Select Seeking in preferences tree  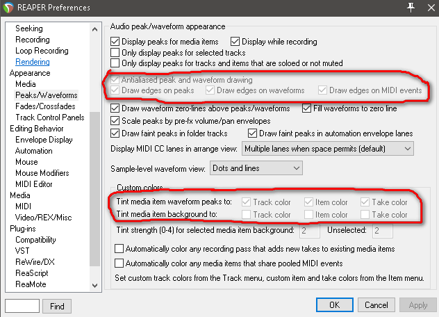29,29
